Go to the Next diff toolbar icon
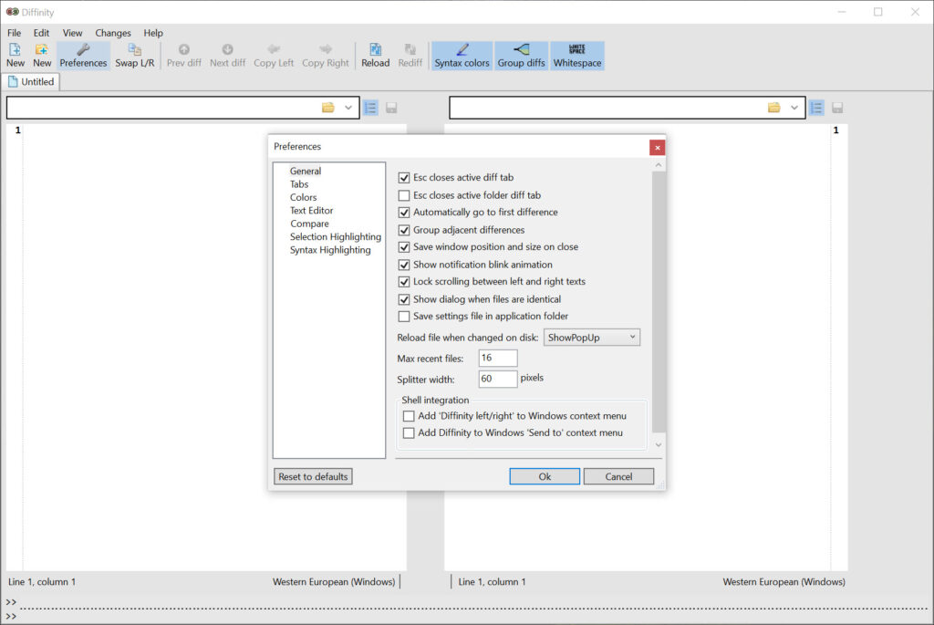The image size is (934, 625). (x=227, y=56)
